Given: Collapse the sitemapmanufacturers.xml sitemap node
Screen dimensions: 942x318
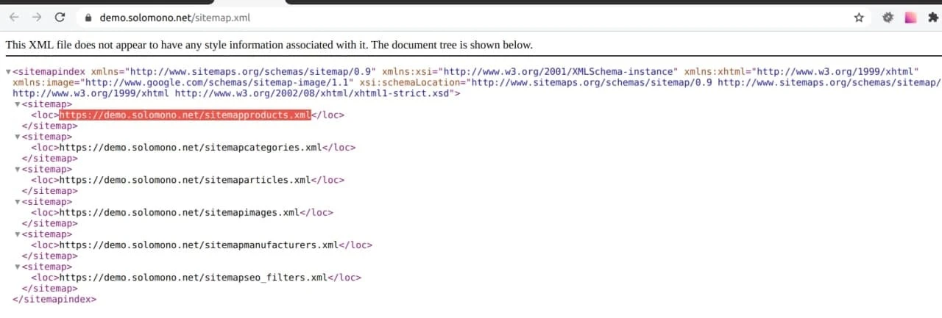Looking at the screenshot, I should 18,234.
